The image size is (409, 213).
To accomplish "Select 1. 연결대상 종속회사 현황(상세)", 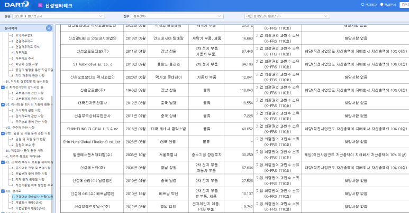I will (32, 197).
